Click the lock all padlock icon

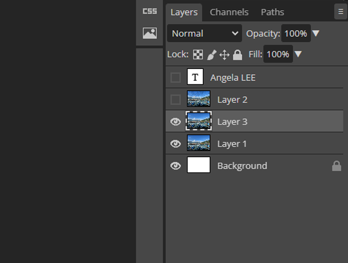pos(237,55)
